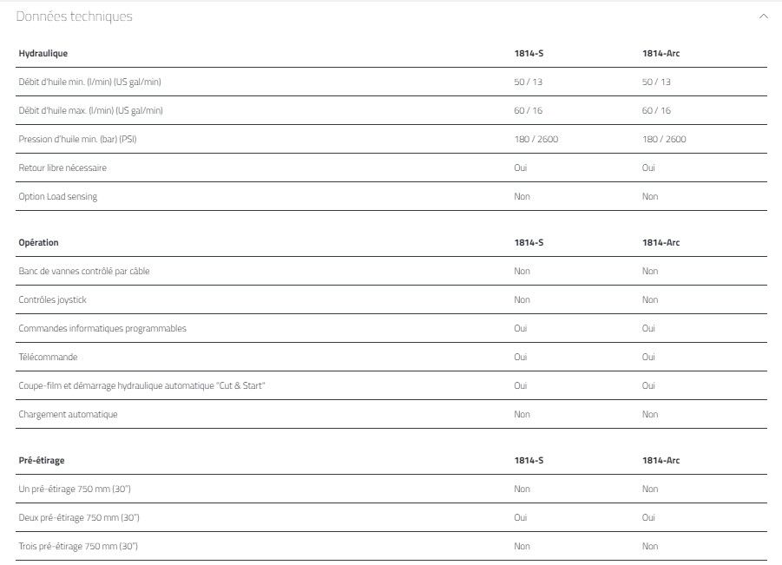Click the Télécommande row label
This screenshot has height=565, width=782.
pyautogui.click(x=48, y=358)
